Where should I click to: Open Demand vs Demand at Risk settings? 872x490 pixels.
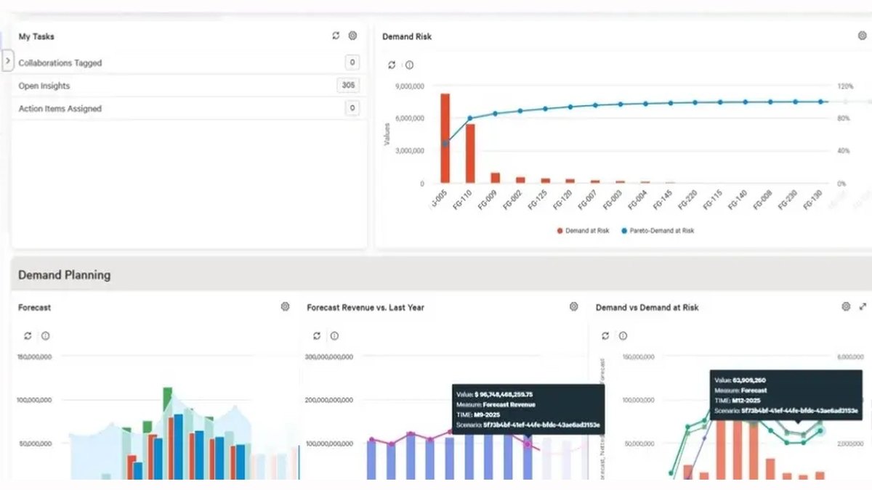tap(846, 307)
